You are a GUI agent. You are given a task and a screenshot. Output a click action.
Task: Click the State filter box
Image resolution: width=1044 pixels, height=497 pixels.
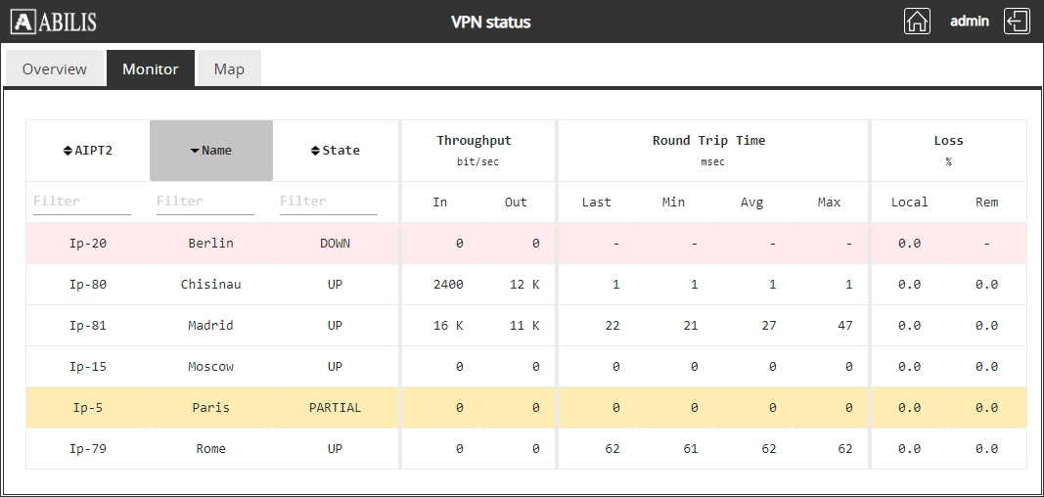[329, 202]
